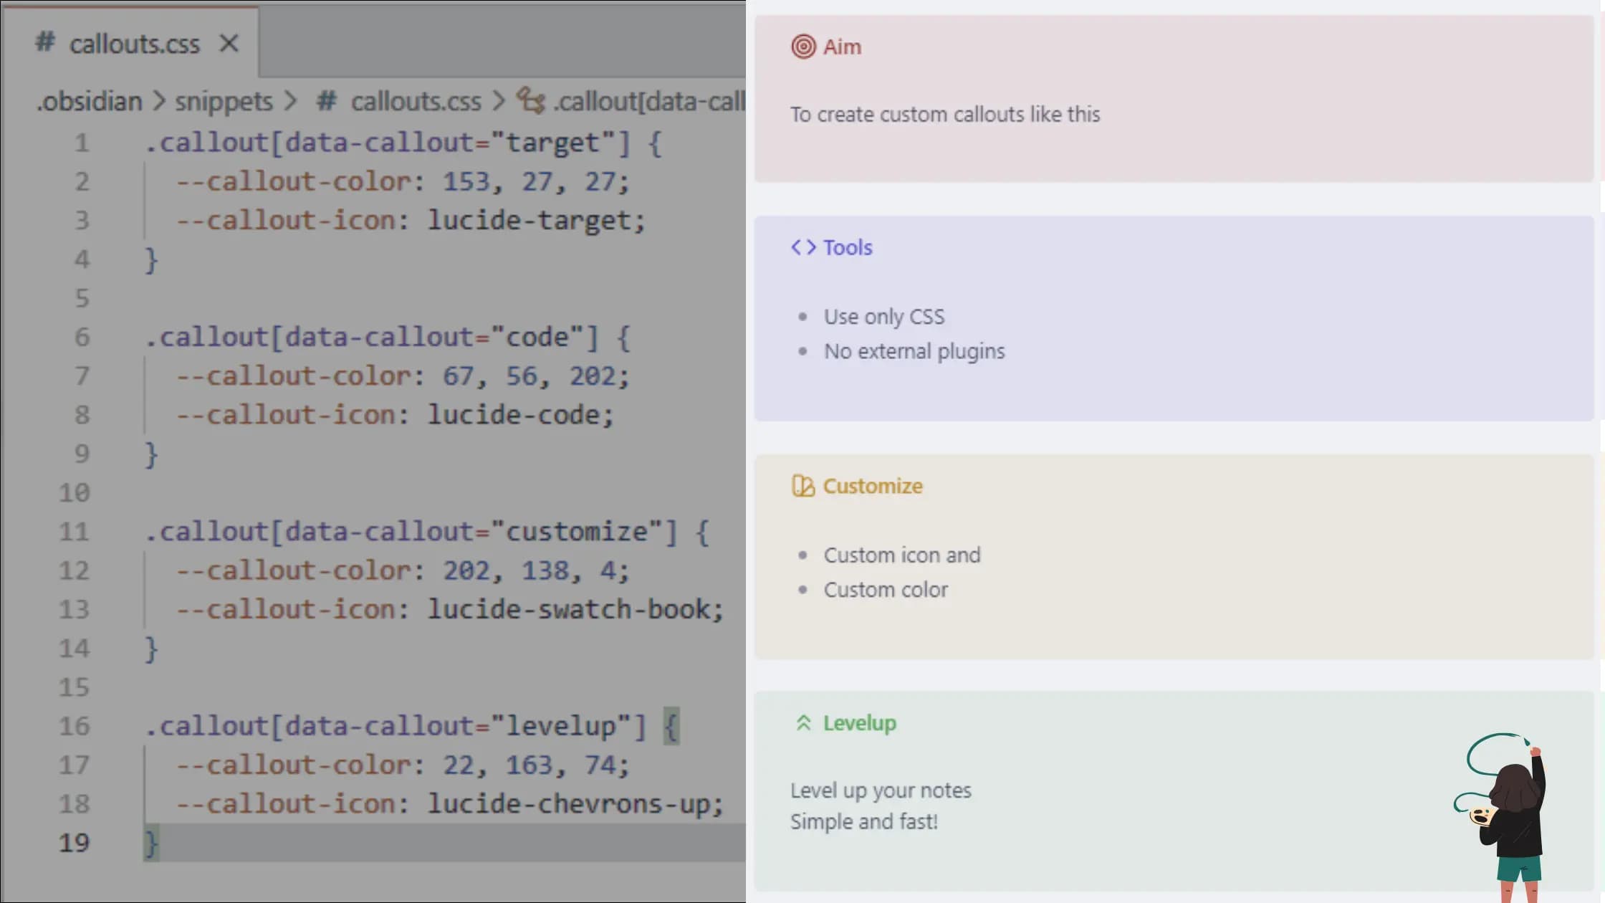Click the hash icon before callouts.css in breadcrumb
This screenshot has height=903, width=1605.
pos(327,101)
